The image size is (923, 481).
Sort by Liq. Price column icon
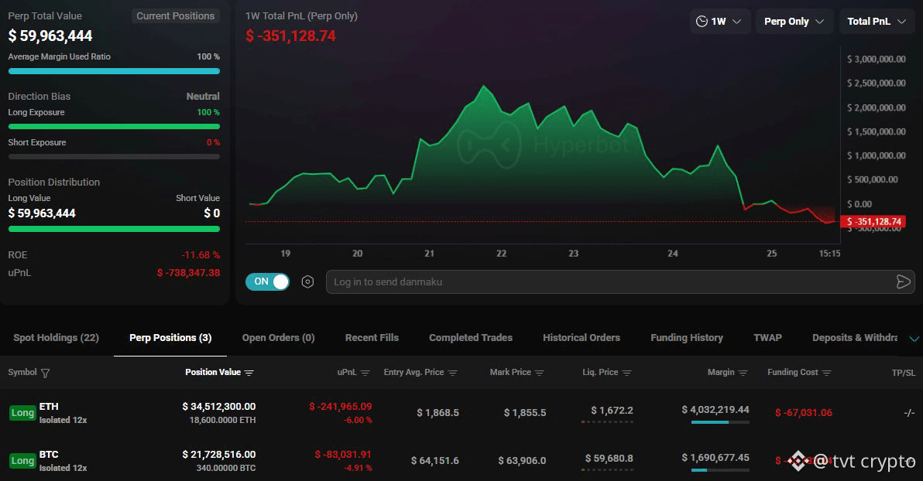click(x=627, y=373)
